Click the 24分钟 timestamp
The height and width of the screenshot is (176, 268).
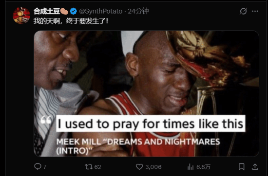(x=138, y=11)
